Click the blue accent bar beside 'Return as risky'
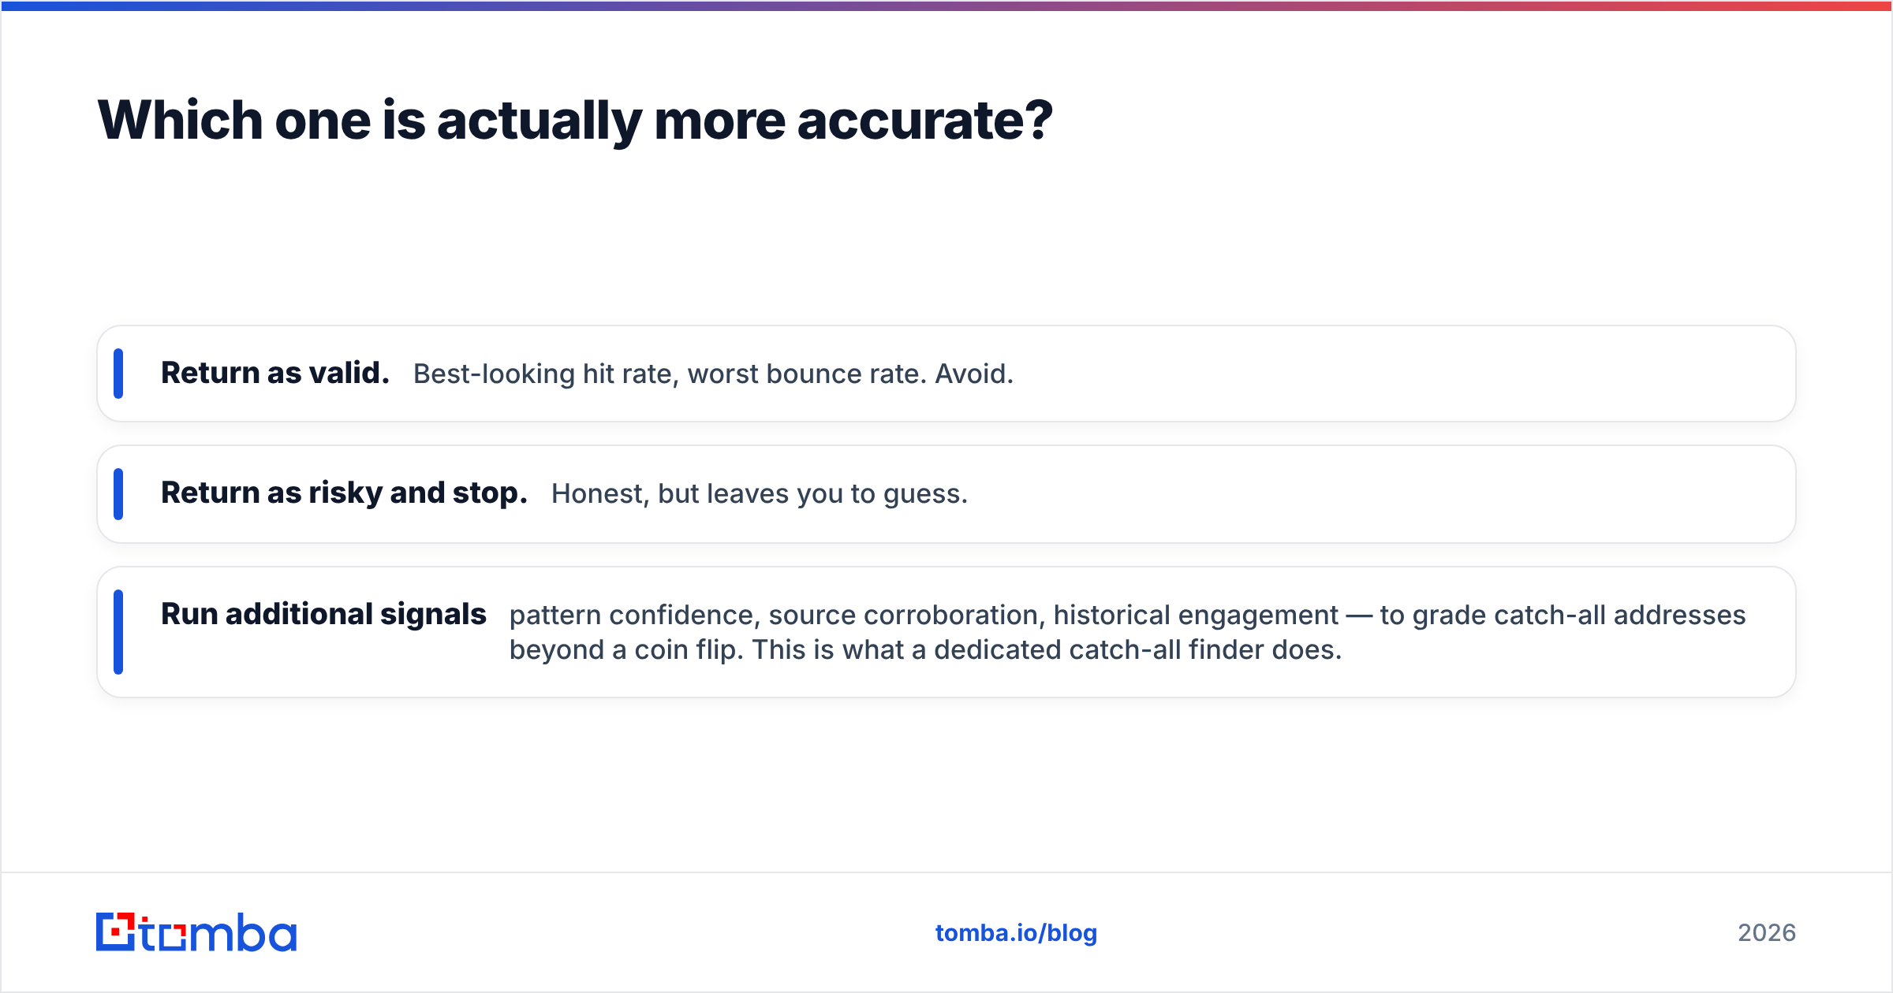 (118, 494)
